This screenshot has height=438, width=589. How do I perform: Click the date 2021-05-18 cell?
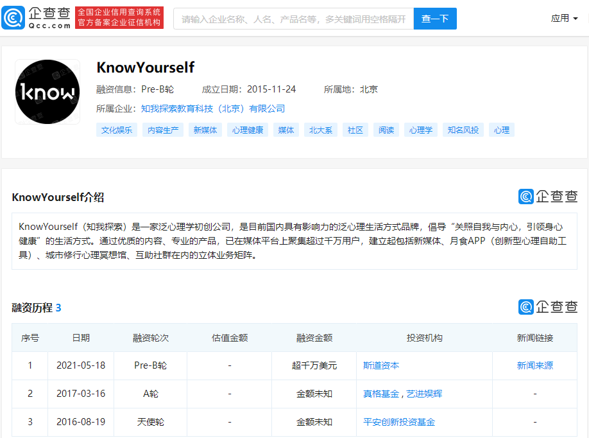(x=81, y=365)
